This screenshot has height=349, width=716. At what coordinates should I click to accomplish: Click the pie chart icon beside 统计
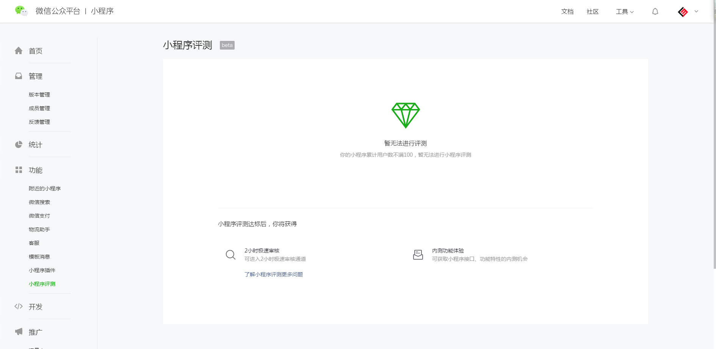(19, 144)
